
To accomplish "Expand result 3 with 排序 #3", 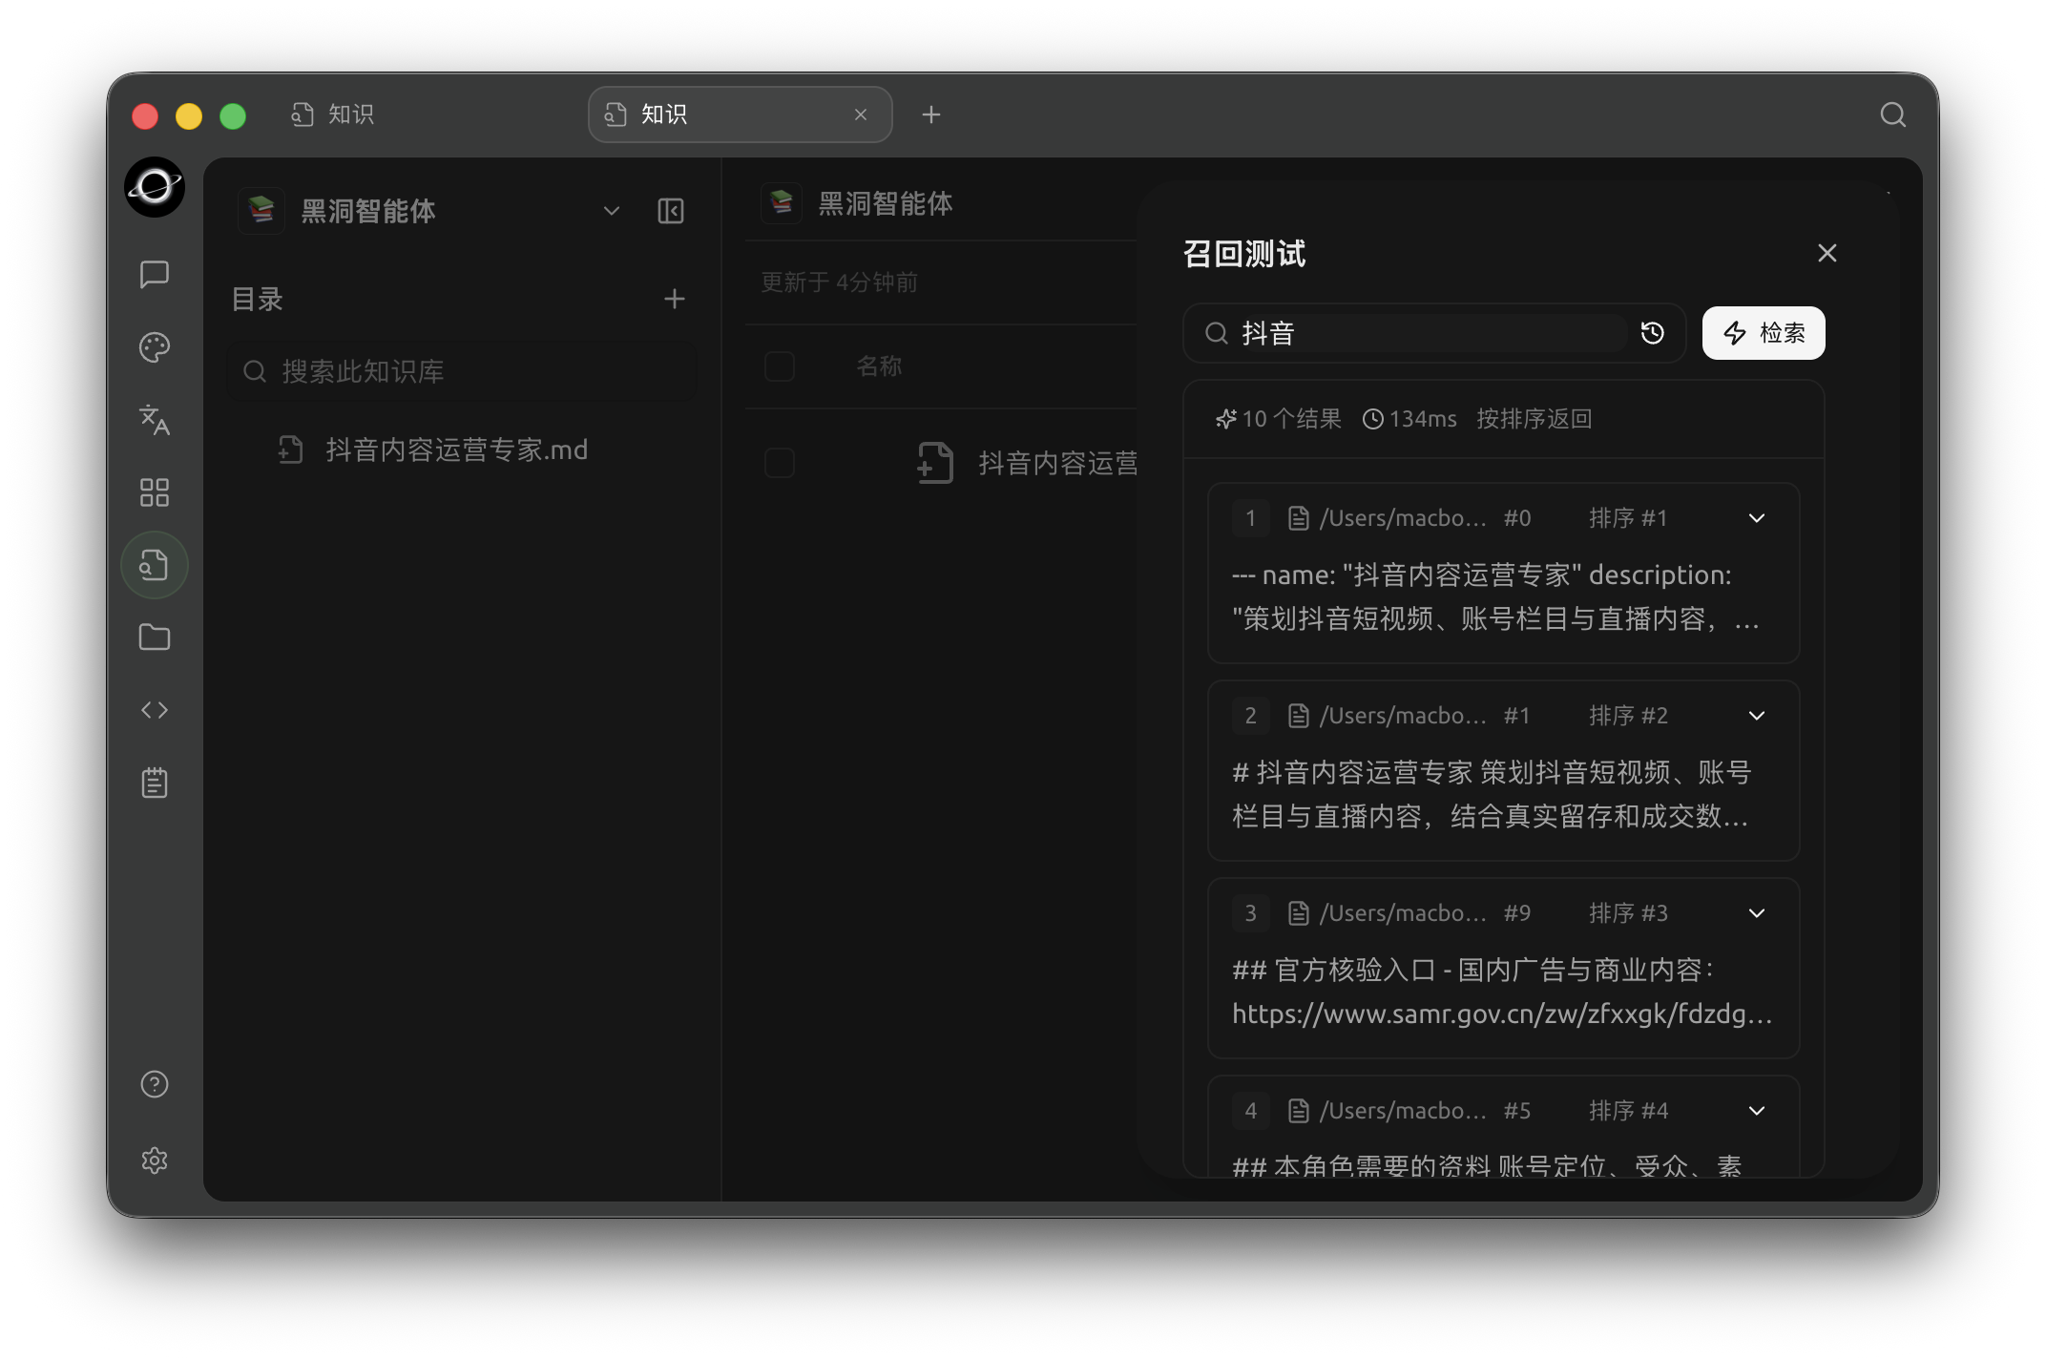I will click(x=1757, y=913).
